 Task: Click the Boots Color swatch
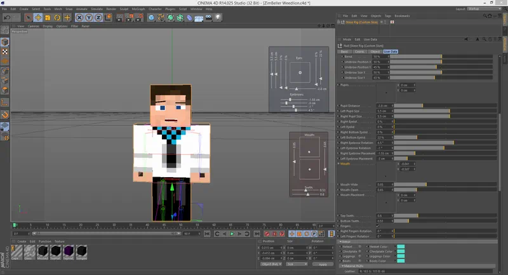pyautogui.click(x=401, y=261)
